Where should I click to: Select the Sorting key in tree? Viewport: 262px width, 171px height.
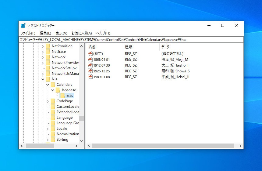pyautogui.click(x=62, y=140)
